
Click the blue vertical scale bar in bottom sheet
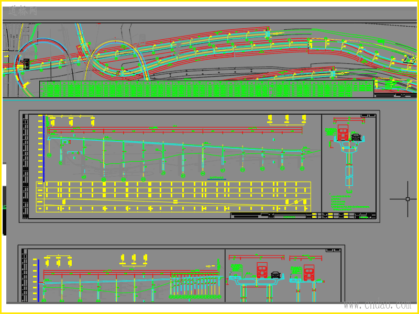click(38, 281)
